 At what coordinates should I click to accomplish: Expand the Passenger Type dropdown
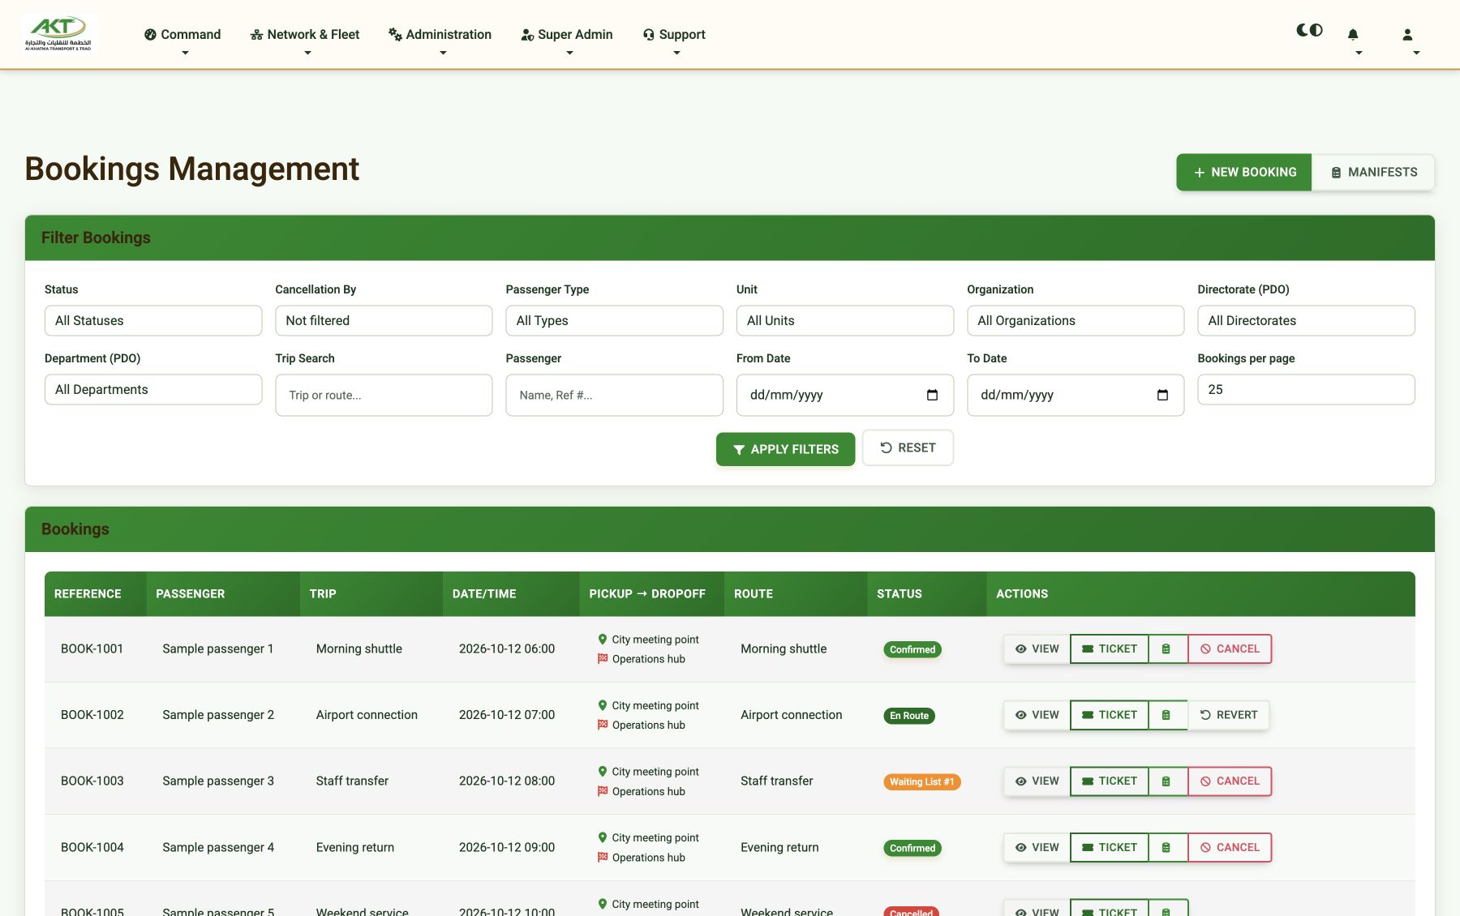pos(614,321)
